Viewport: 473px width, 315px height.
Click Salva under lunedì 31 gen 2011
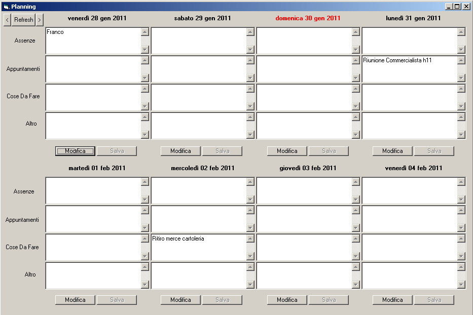[434, 151]
